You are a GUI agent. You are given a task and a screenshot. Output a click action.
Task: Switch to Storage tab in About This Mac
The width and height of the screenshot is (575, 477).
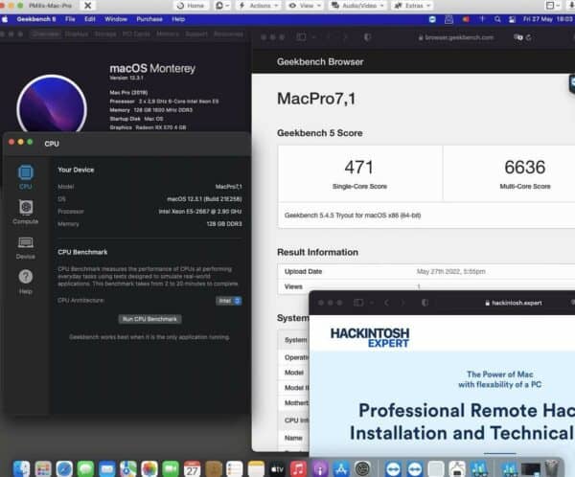point(105,34)
